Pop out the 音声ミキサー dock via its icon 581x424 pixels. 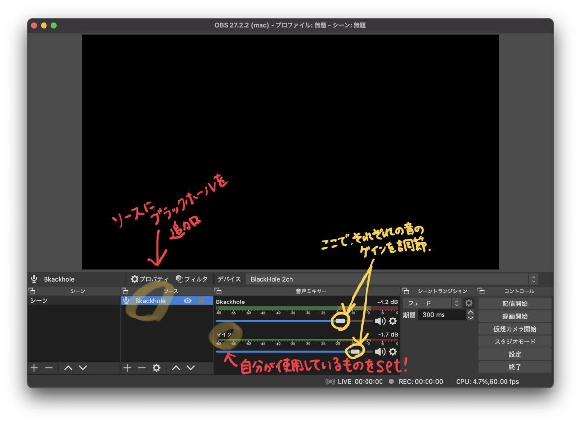point(218,291)
